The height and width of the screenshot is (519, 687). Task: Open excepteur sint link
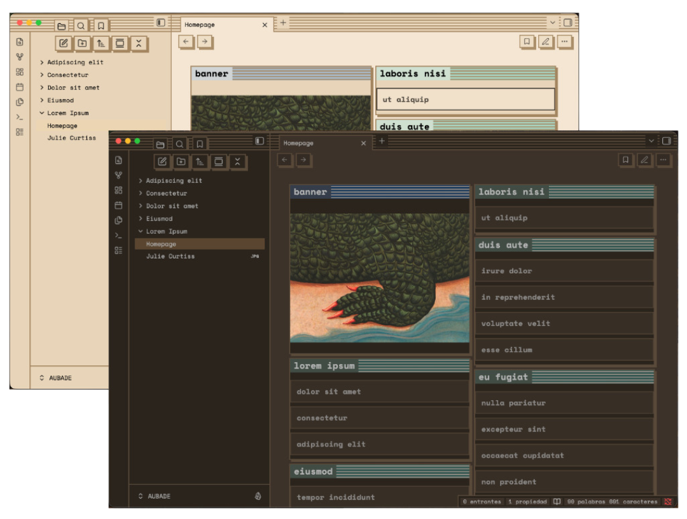tap(564, 429)
